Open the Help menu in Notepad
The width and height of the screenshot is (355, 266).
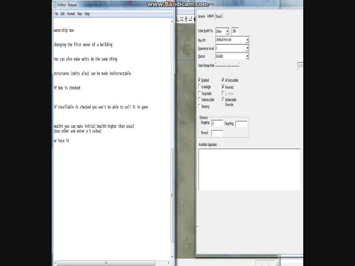pos(87,14)
